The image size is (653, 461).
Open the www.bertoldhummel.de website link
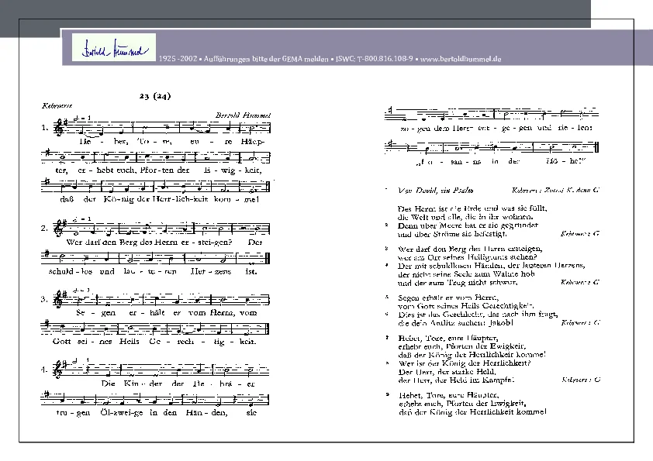[x=460, y=59]
